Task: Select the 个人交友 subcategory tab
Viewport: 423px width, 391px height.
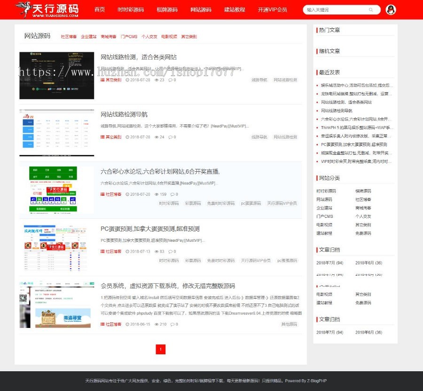Action: [x=149, y=37]
